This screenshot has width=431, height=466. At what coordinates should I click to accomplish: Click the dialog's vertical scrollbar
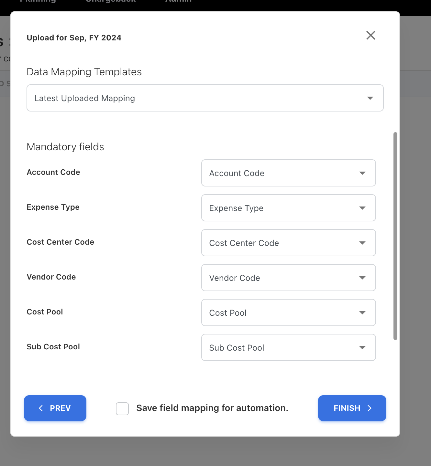coord(395,236)
